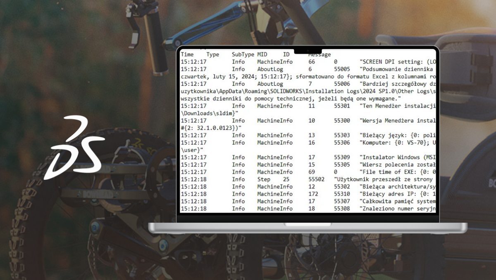Click the "Ten Menedżer instalacji" message
The height and width of the screenshot is (280, 496).
tap(398, 106)
